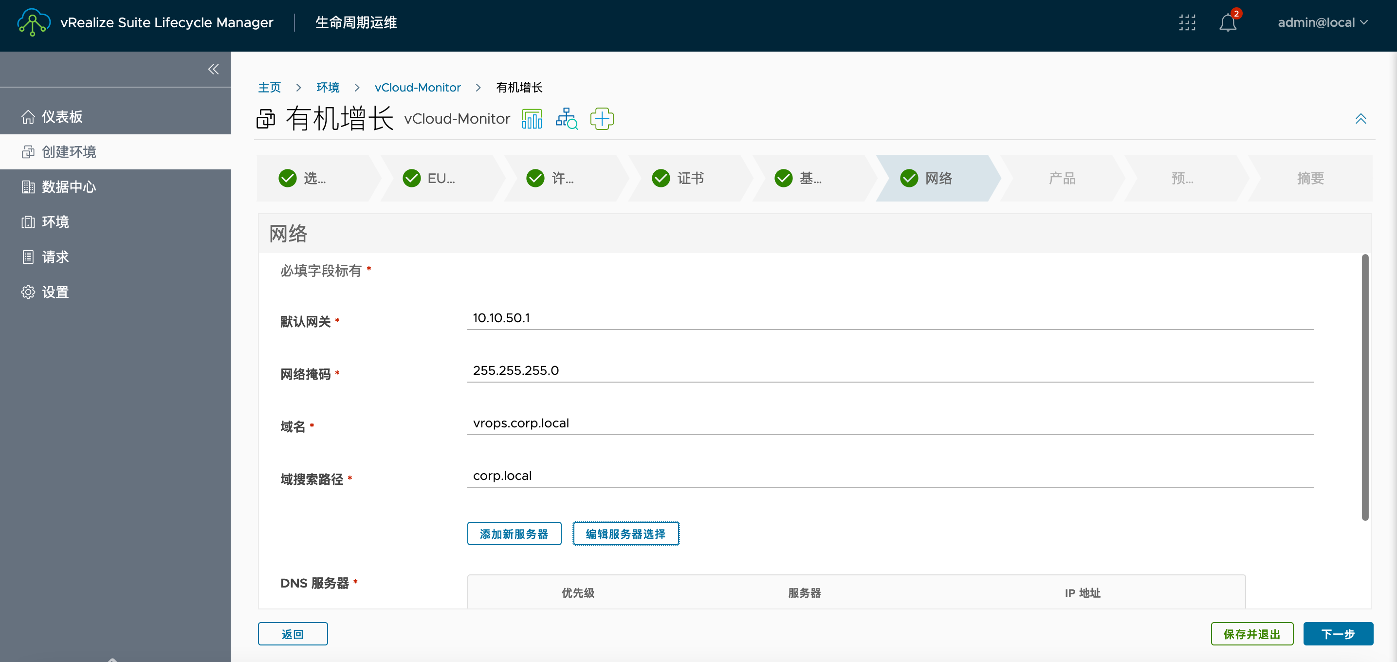Click the collapse sidebar arrow icon
The height and width of the screenshot is (662, 1397).
(213, 70)
